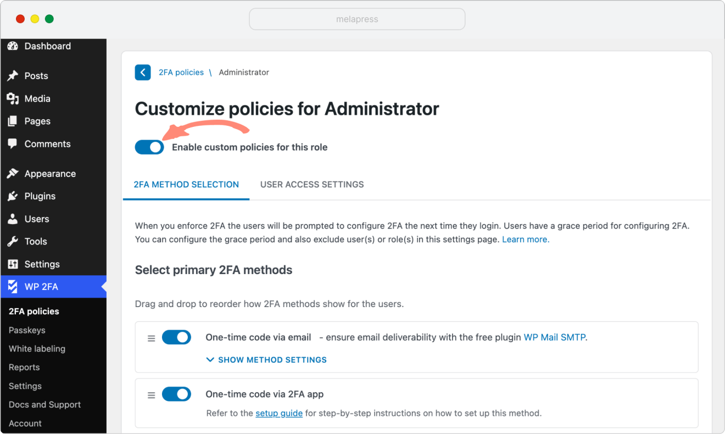This screenshot has width=725, height=434.
Task: Open the Users menu
Action: [x=37, y=219]
